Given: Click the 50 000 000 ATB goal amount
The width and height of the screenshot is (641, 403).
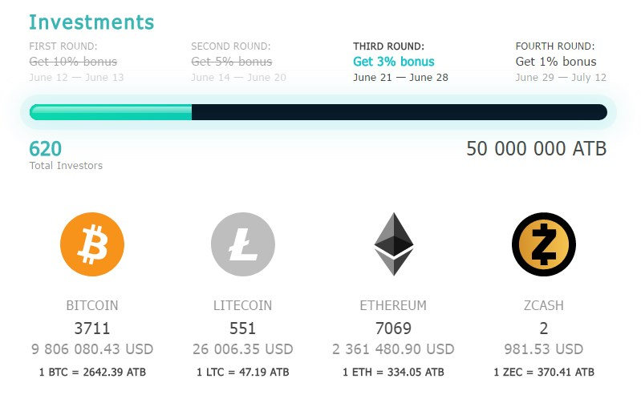Looking at the screenshot, I should coord(537,149).
